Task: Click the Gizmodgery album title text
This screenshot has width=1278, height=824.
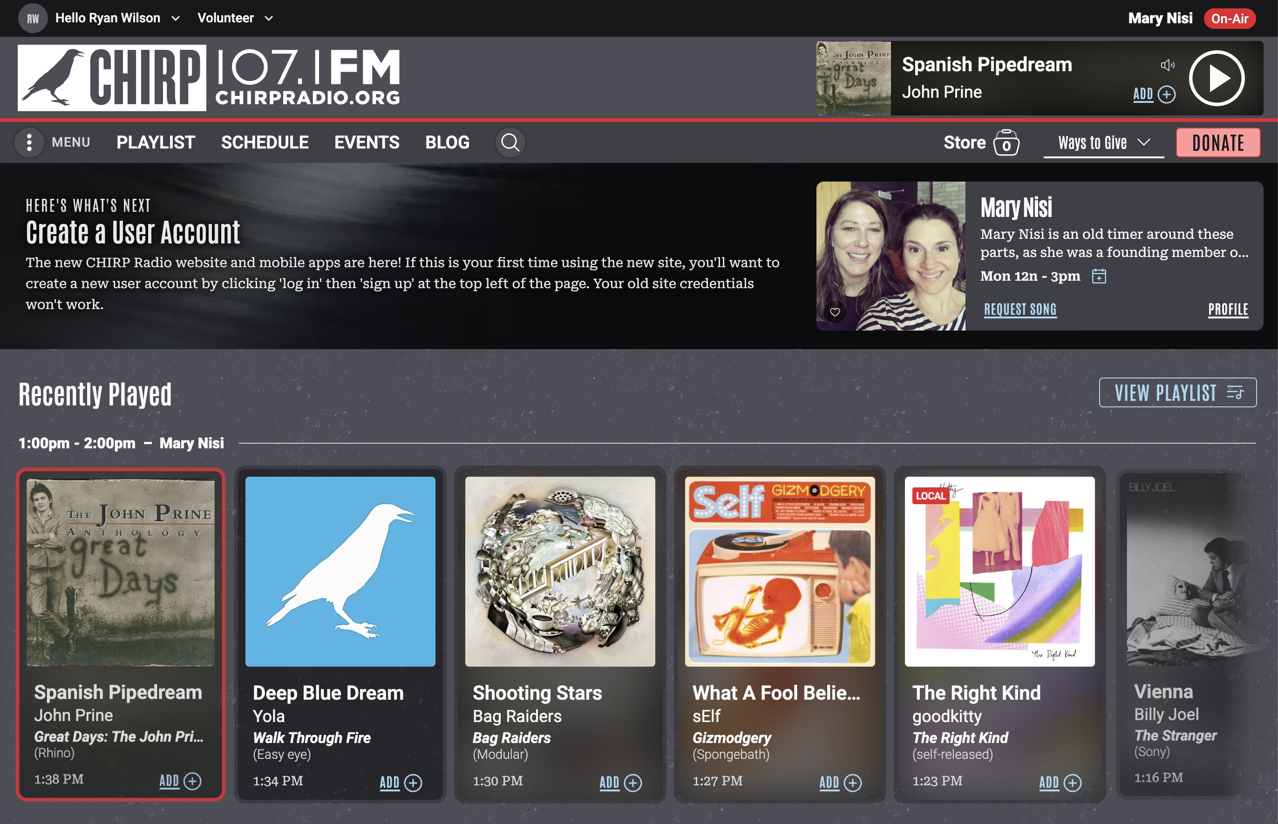Action: (732, 738)
